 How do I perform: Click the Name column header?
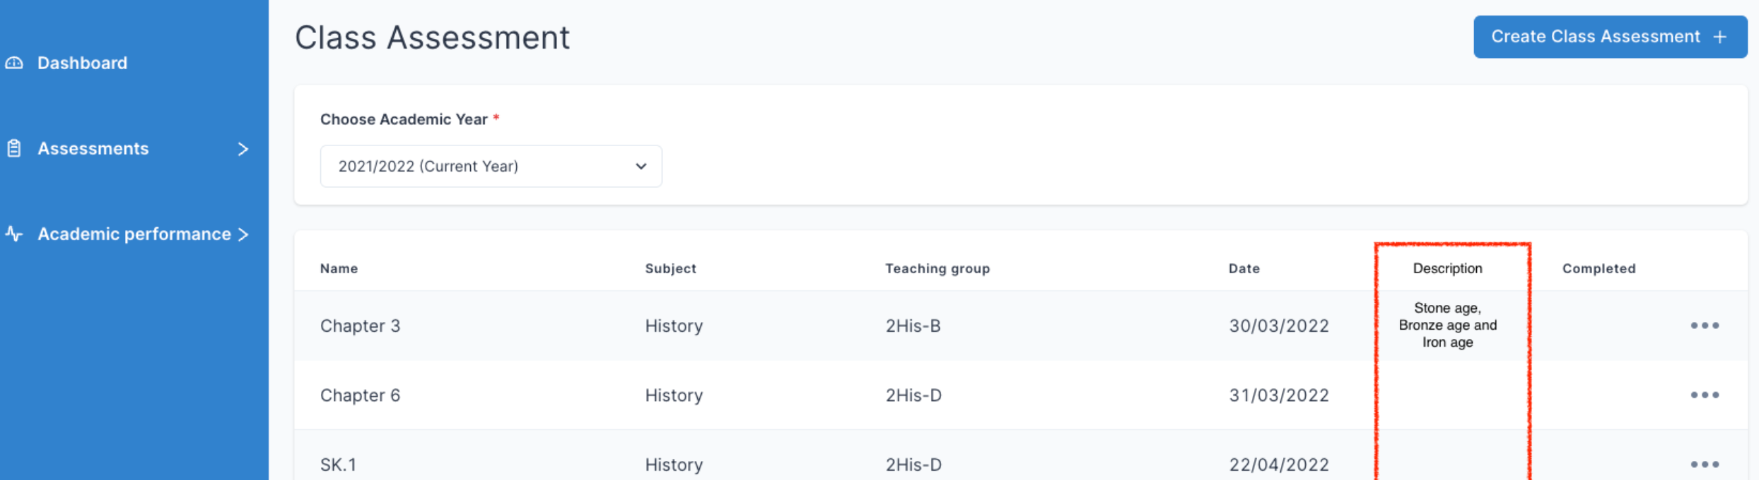(x=339, y=268)
